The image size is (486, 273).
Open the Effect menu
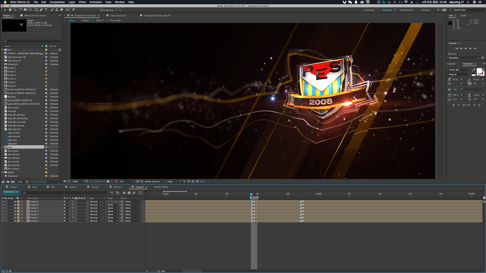tap(82, 2)
